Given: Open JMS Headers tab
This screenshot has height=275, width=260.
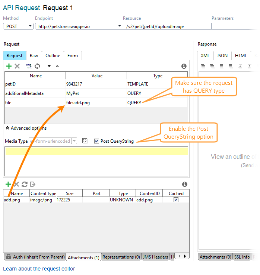Looking at the screenshot, I should coord(155,257).
